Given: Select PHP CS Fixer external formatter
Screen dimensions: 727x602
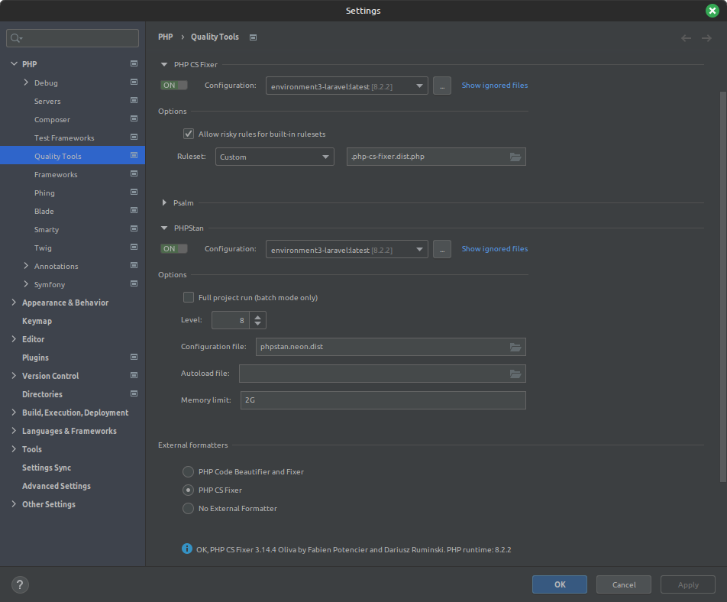Looking at the screenshot, I should pos(188,490).
